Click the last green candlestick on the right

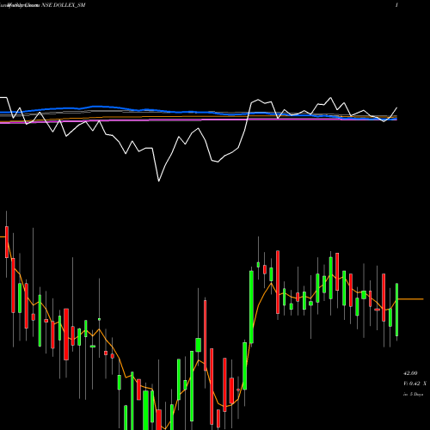(397, 310)
